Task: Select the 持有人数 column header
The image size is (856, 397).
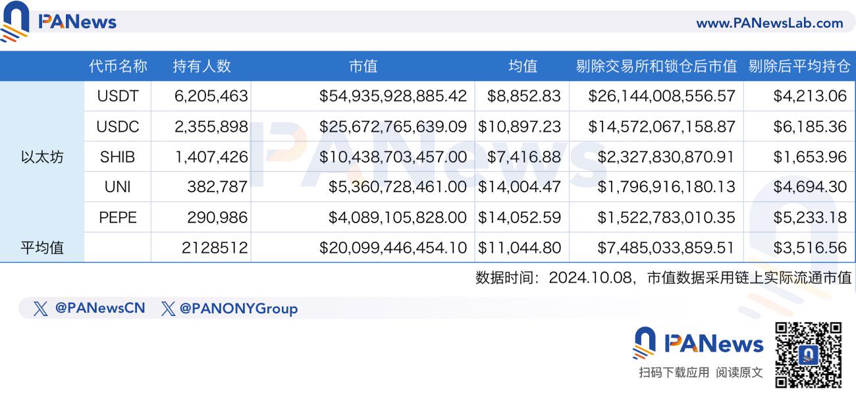Action: coord(201,66)
